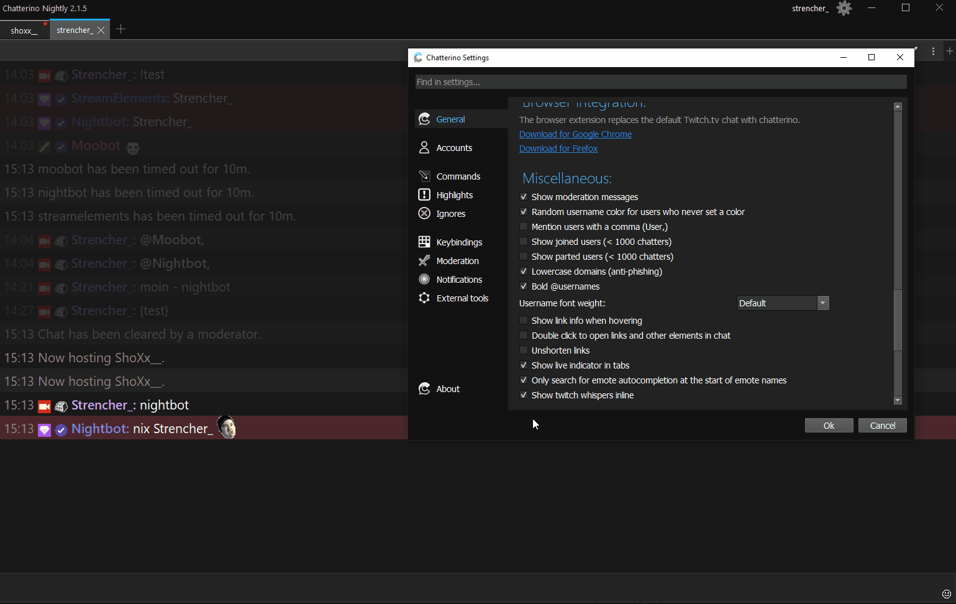Click Nightbot's verified checkmark badge at 15:13
Image resolution: width=956 pixels, height=604 pixels.
61,430
